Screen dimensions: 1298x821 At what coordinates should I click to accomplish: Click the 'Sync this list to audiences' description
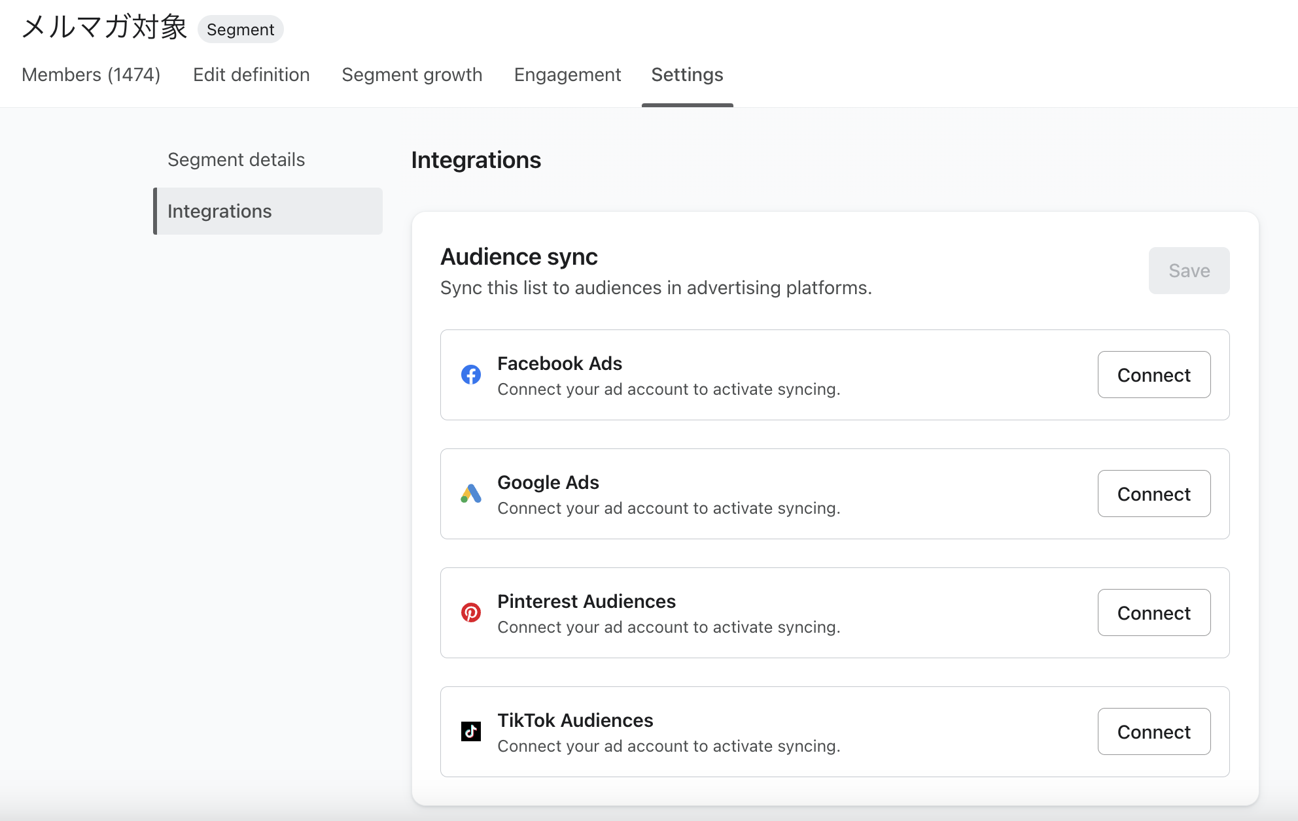point(656,288)
